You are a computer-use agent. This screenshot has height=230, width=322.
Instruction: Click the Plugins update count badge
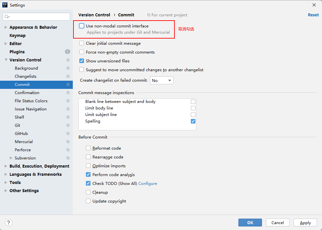67,52
